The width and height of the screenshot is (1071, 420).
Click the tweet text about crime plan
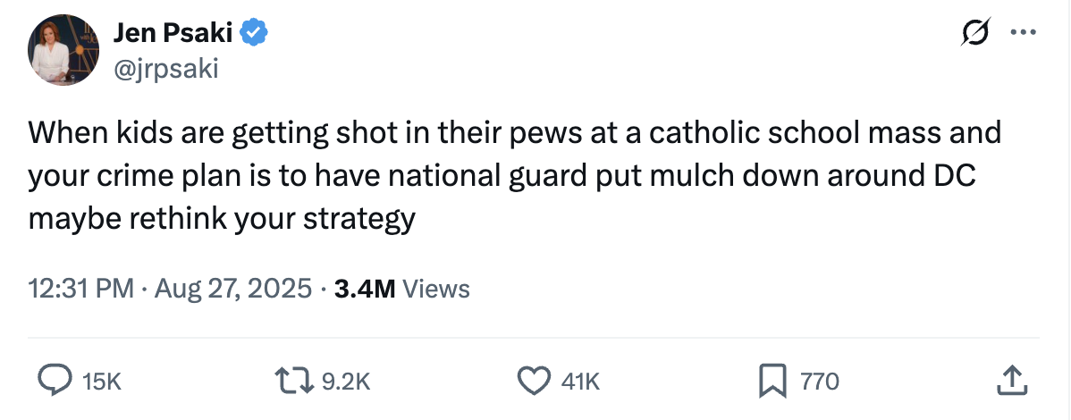502,176
